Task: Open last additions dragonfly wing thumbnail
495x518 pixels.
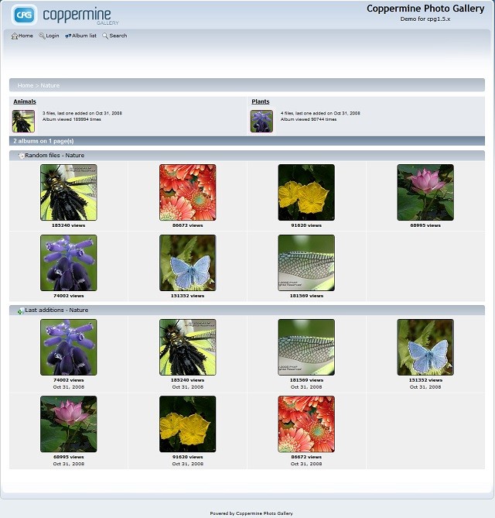Action: pos(306,347)
